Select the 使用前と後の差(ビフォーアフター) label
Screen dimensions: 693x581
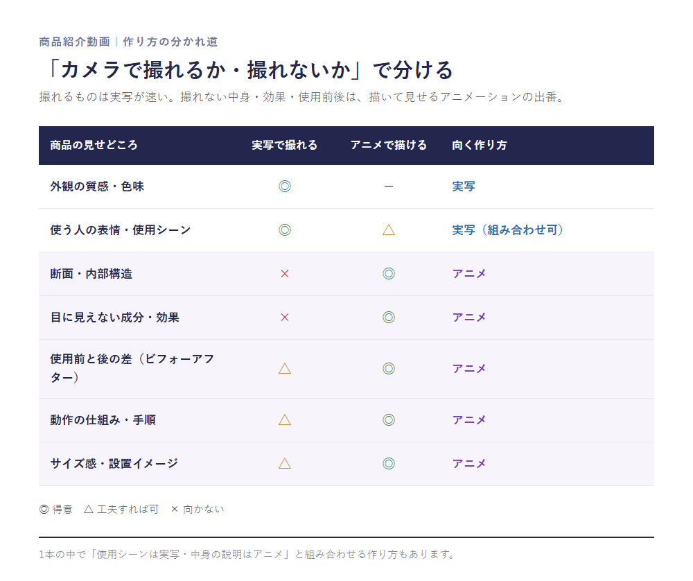click(x=132, y=368)
